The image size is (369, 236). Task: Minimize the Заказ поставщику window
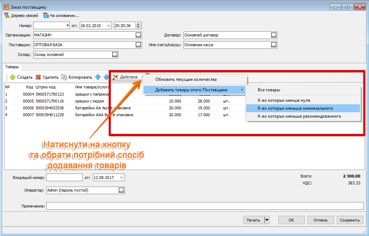[335, 7]
